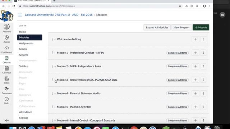Click Complete All Items on Module 1
Image resolution: width=230 pixels, height=129 pixels.
[x=177, y=53]
